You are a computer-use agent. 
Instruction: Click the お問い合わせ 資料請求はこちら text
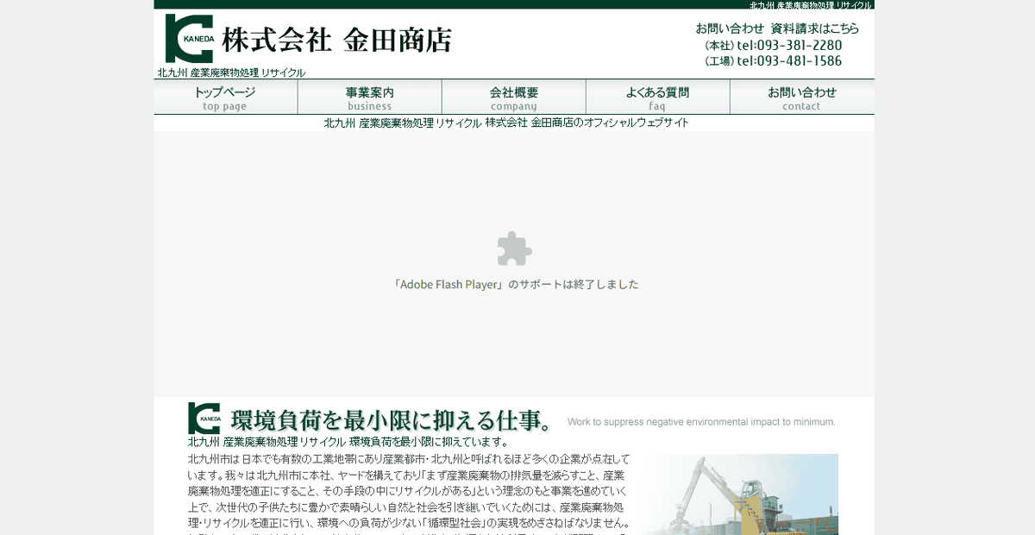tap(776, 28)
